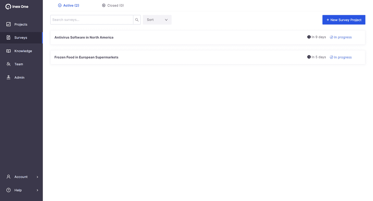Create a New Survey Project
373x201 pixels.
tap(344, 20)
